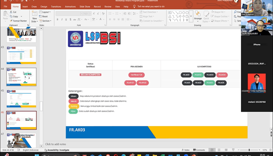Click the English (Indonesia) language indicator
Image resolution: width=273 pixels, height=156 pixels.
31,150
